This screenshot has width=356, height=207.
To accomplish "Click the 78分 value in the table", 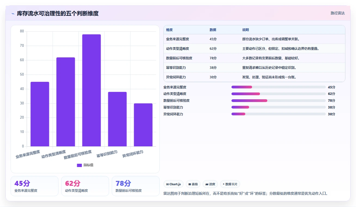I will click(x=213, y=58).
